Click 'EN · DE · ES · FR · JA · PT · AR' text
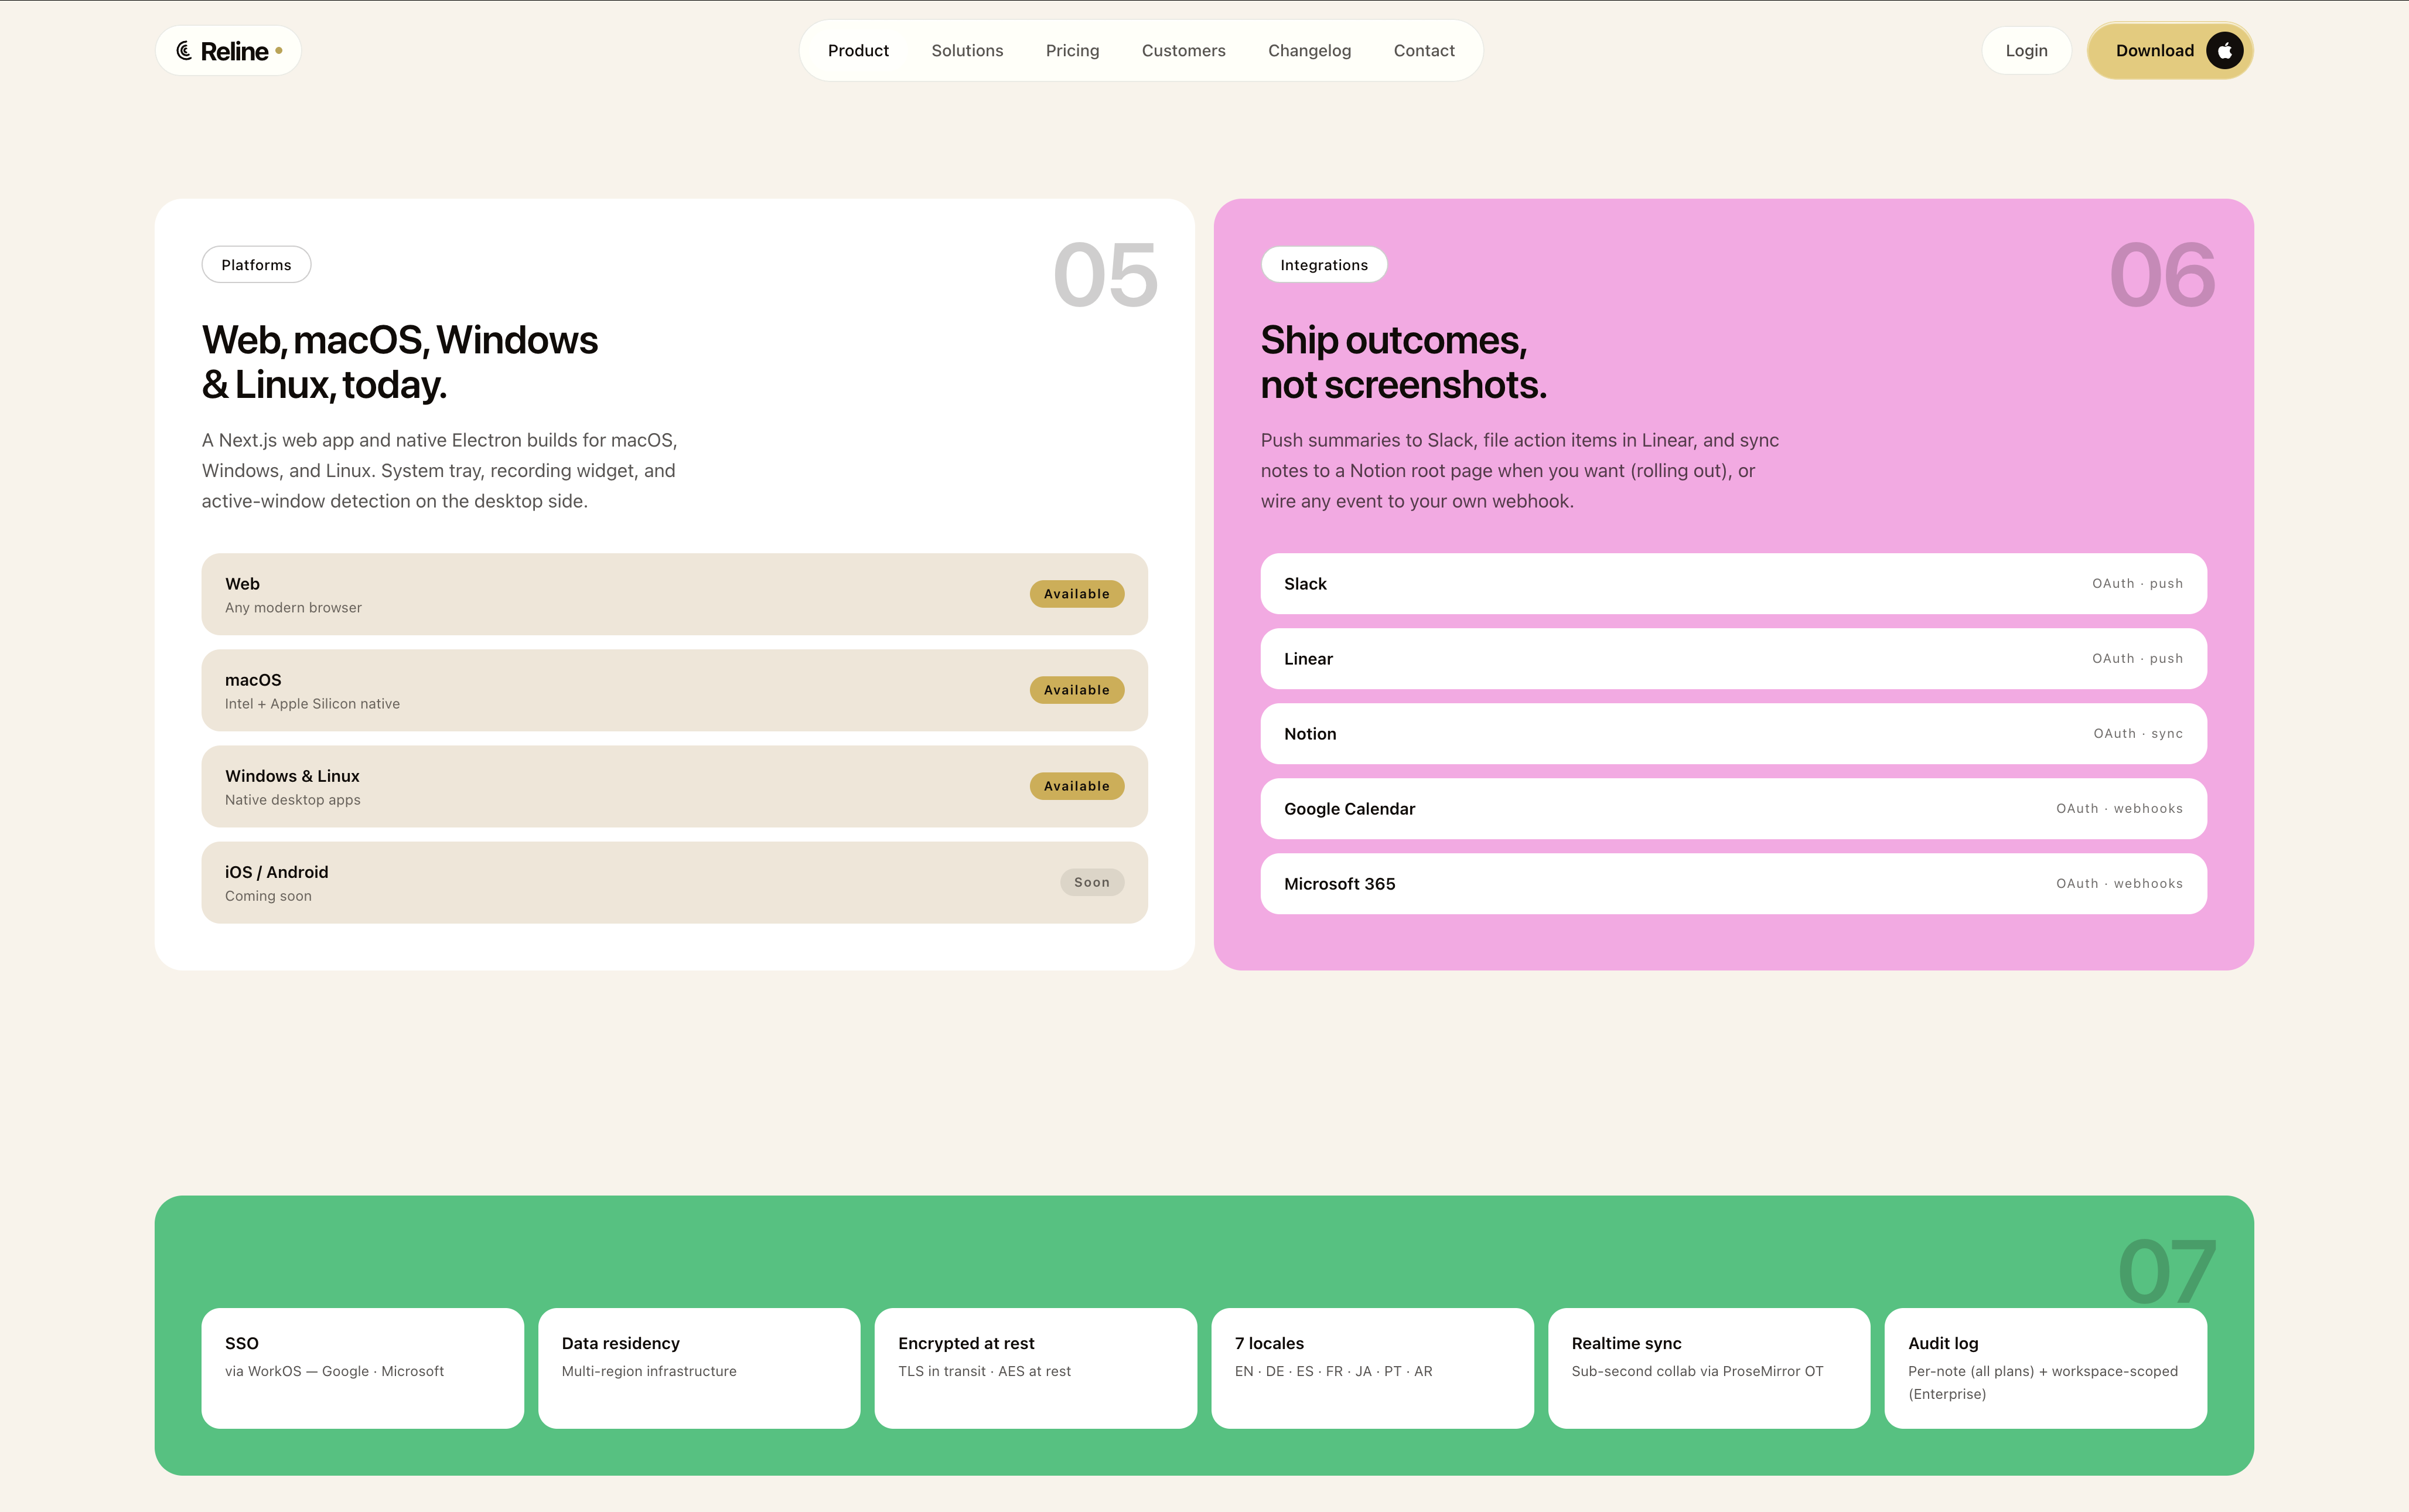Viewport: 2409px width, 1512px height. coord(1333,1371)
